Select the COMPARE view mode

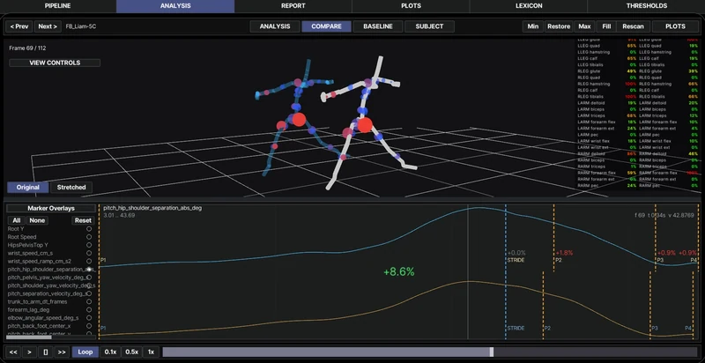(x=326, y=26)
